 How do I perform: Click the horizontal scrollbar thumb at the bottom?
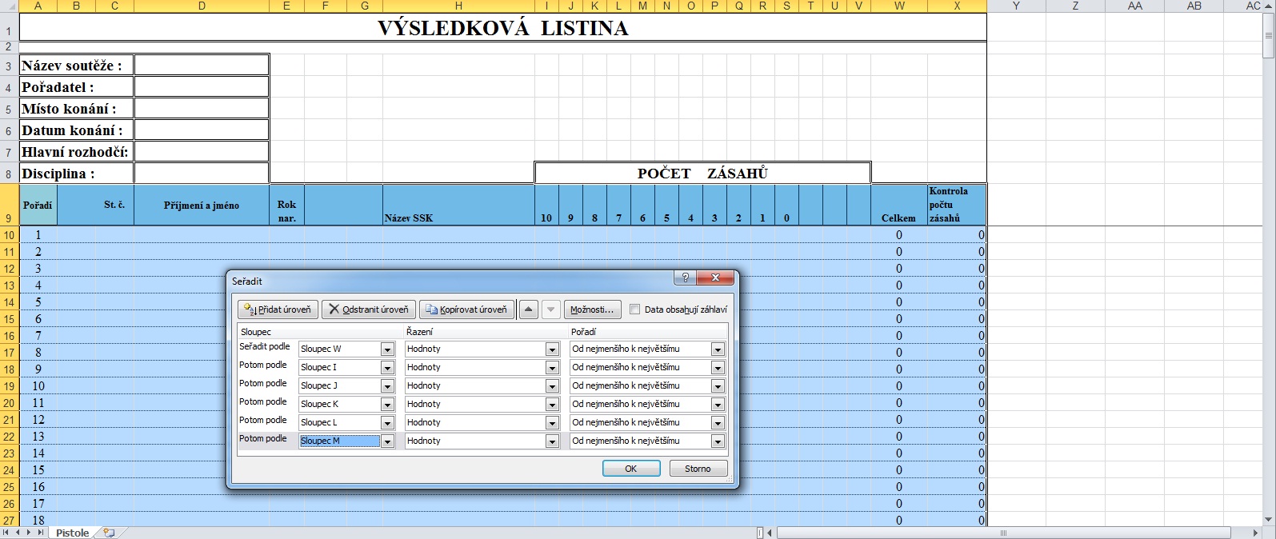(1002, 533)
